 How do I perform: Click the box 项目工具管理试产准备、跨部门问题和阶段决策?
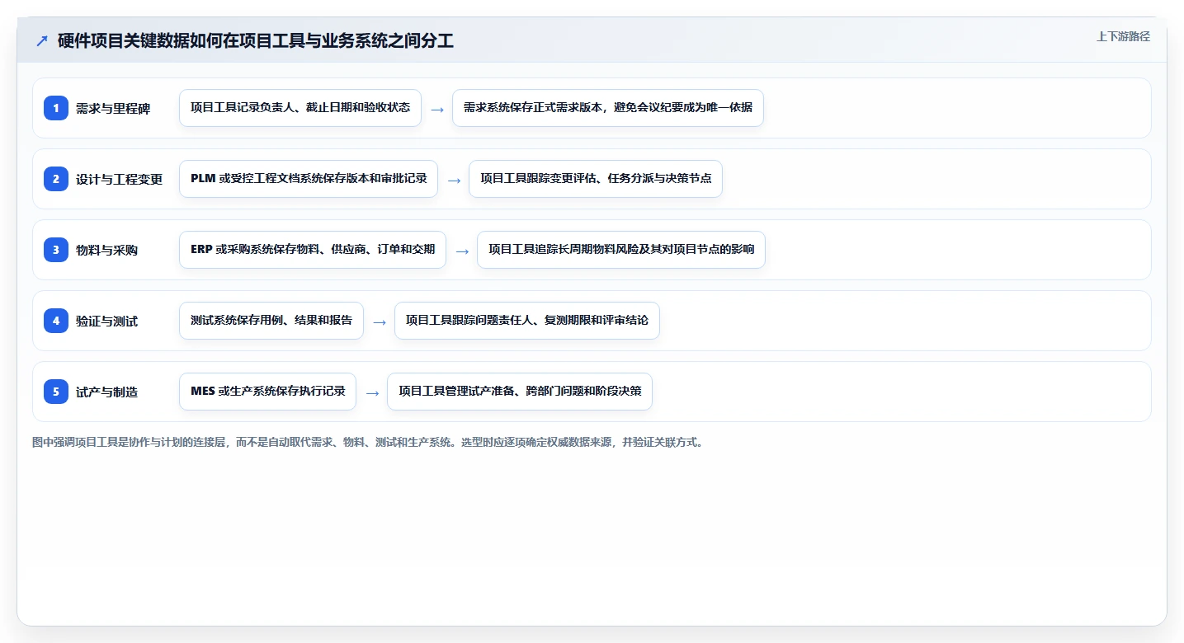[520, 392]
